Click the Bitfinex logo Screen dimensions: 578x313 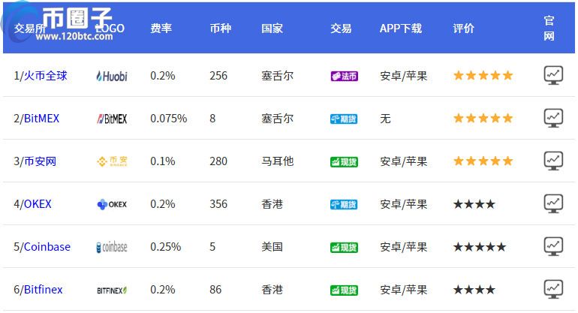[112, 290]
